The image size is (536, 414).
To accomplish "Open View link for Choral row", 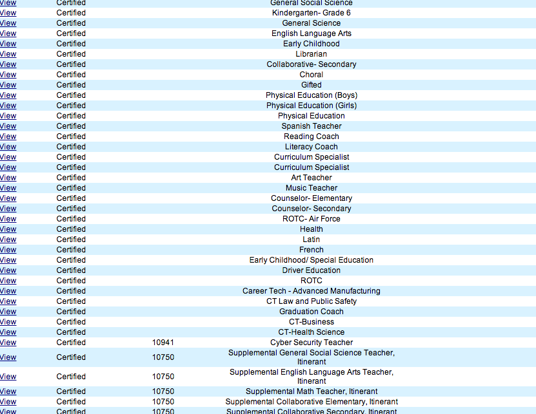I will click(x=8, y=75).
